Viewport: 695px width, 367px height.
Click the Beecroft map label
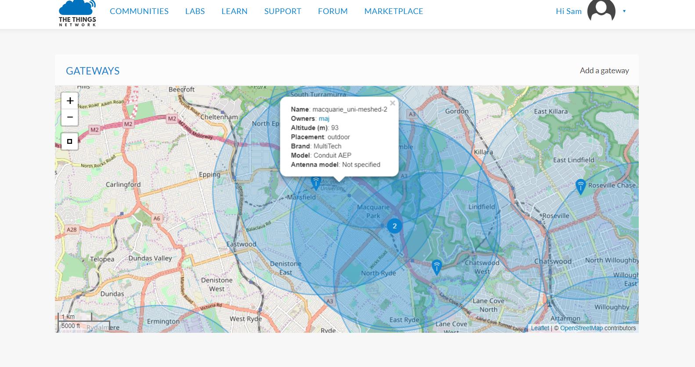(x=181, y=89)
